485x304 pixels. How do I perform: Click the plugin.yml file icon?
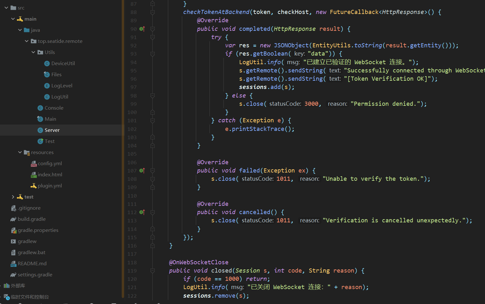click(33, 186)
